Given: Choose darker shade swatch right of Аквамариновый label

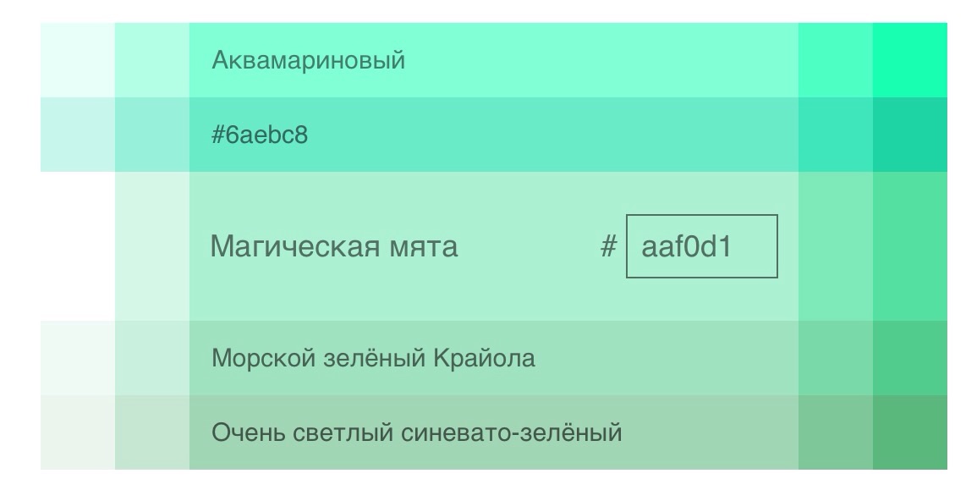Looking at the screenshot, I should click(x=836, y=60).
